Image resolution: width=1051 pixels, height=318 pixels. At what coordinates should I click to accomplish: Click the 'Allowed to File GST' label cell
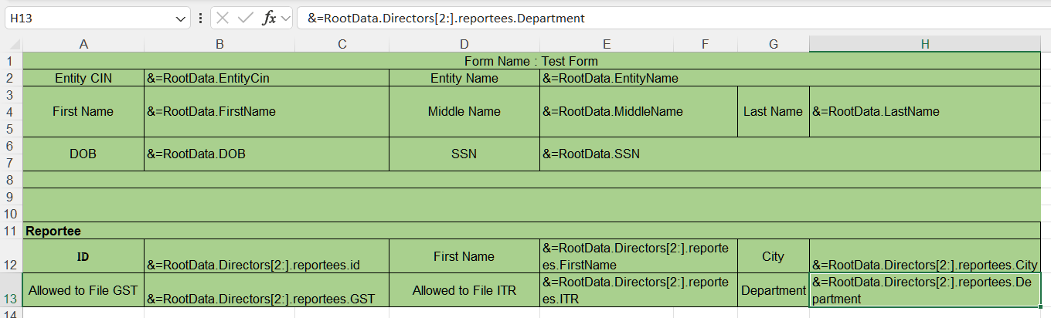tap(83, 290)
